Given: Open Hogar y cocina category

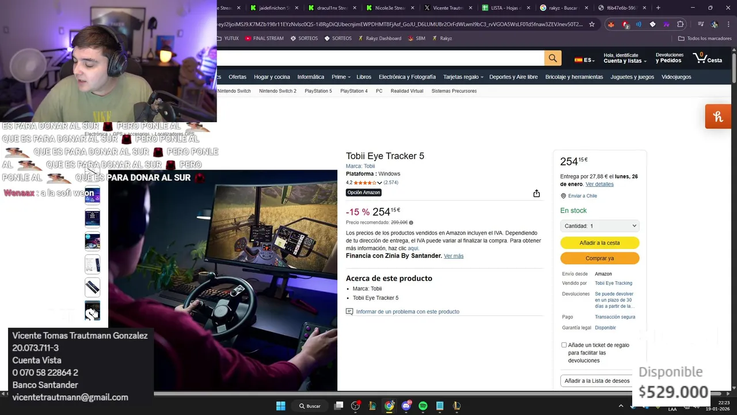Looking at the screenshot, I should [272, 77].
